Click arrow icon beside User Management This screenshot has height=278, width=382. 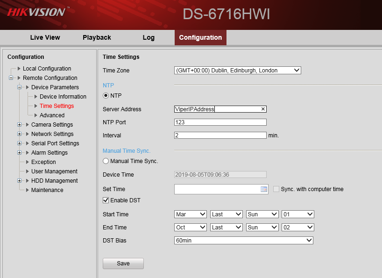tap(27, 171)
